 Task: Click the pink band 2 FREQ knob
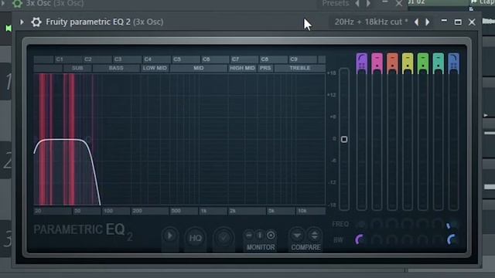[377, 225]
